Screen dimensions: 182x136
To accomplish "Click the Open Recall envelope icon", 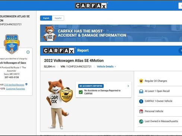I will pyautogui.click(x=141, y=91).
